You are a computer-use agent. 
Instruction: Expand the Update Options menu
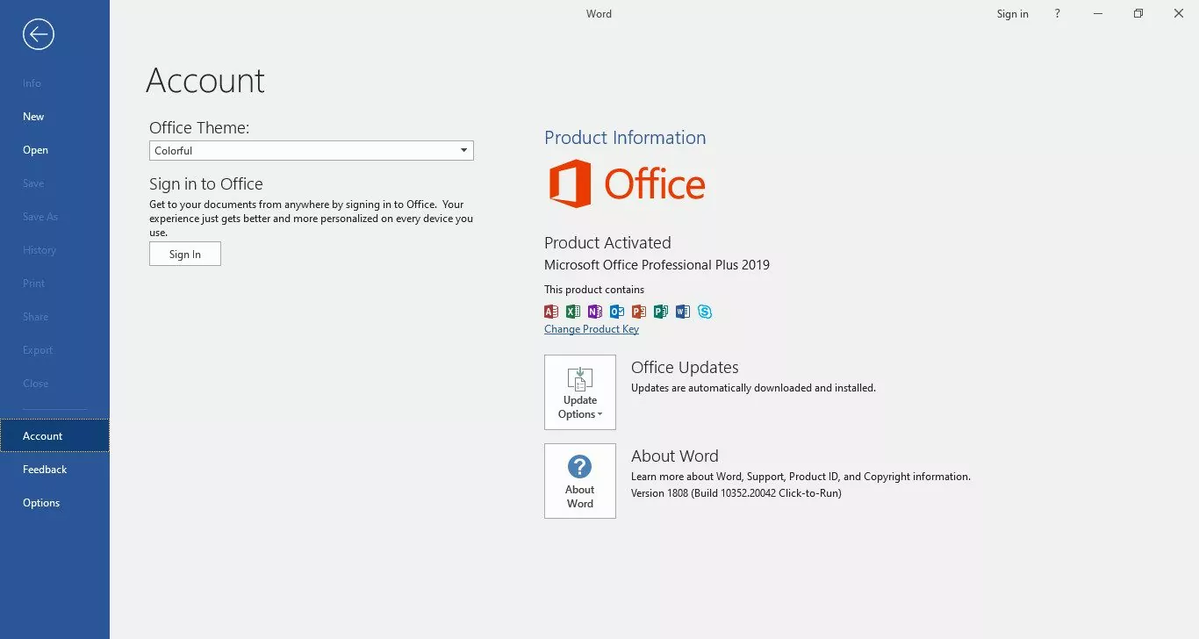(579, 392)
